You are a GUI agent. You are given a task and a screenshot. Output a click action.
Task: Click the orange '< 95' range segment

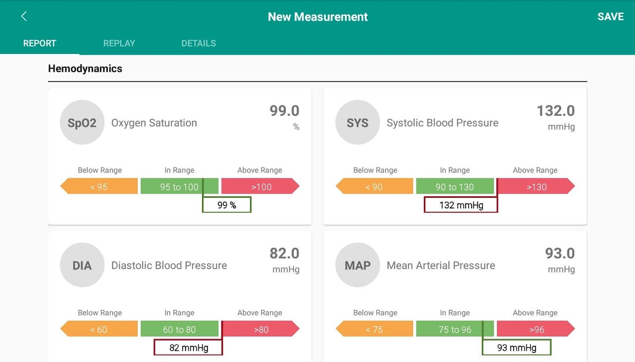[x=100, y=186]
